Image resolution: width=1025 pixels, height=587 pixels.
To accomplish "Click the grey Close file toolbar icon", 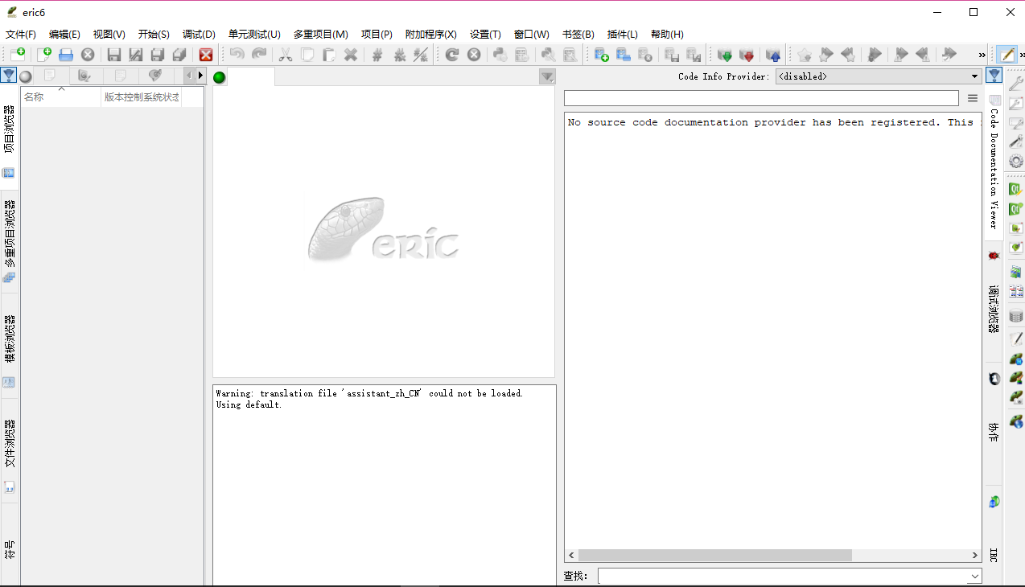I will pyautogui.click(x=88, y=55).
